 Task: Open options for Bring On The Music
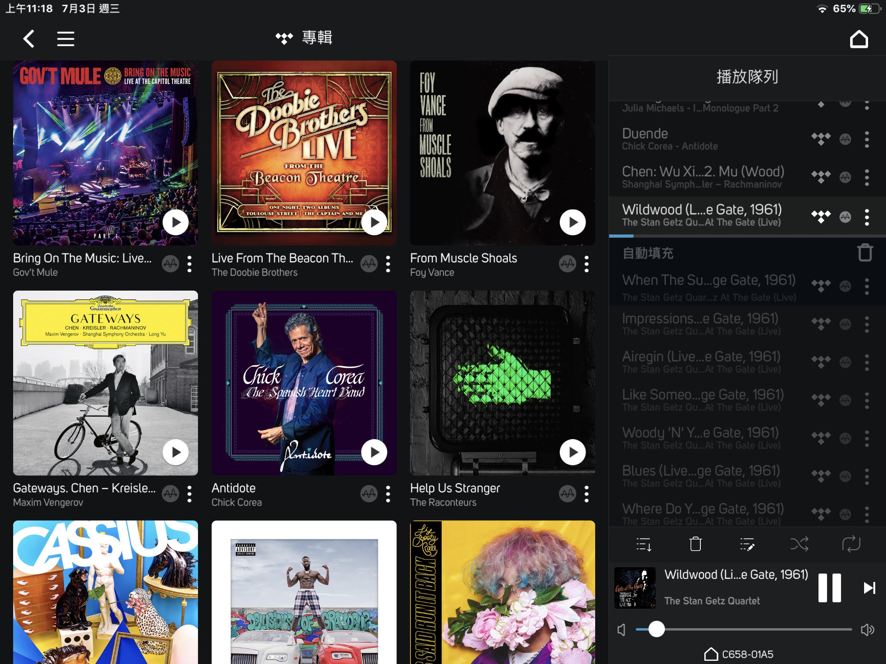(190, 264)
